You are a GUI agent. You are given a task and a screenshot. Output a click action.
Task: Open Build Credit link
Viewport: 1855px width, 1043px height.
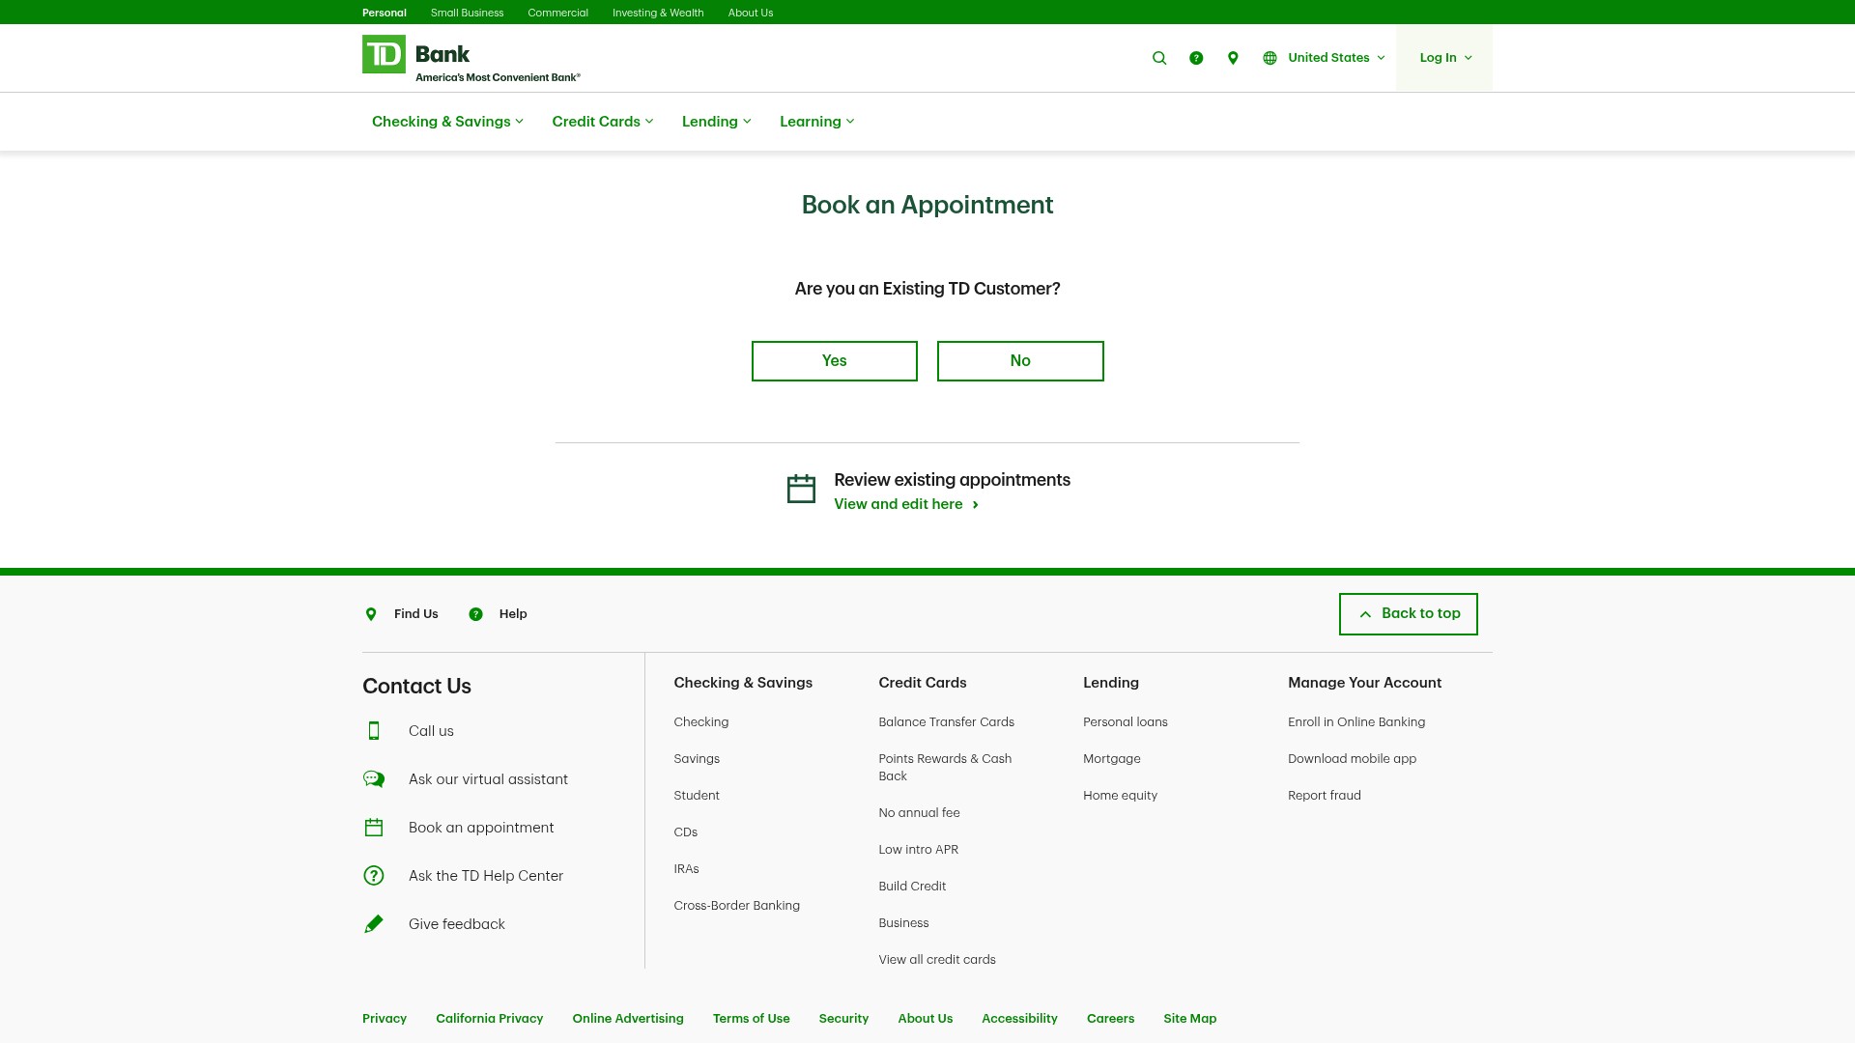point(913,887)
